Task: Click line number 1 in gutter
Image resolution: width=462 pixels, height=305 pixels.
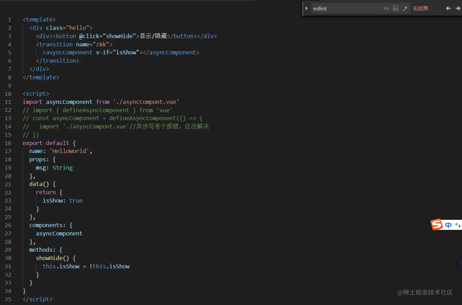Action: pos(10,19)
